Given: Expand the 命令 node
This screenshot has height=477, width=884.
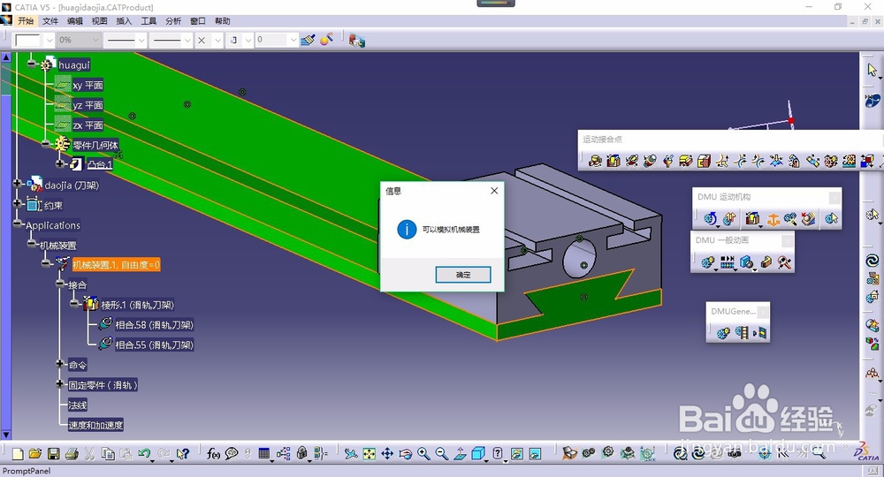Looking at the screenshot, I should pos(60,364).
